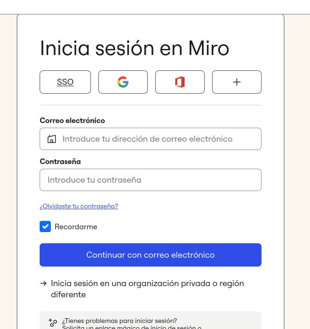Screen dimensions: 310x329
Task: Click the Correo electrónico field label
Action: click(x=72, y=120)
